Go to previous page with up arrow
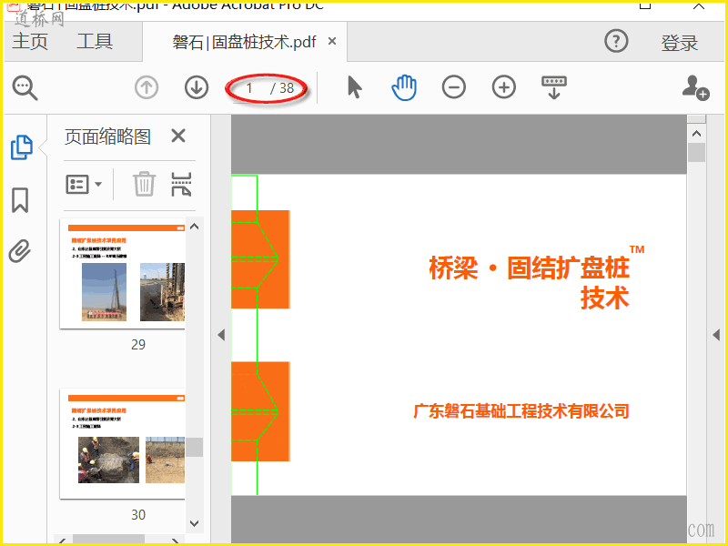The image size is (728, 546). pos(147,87)
